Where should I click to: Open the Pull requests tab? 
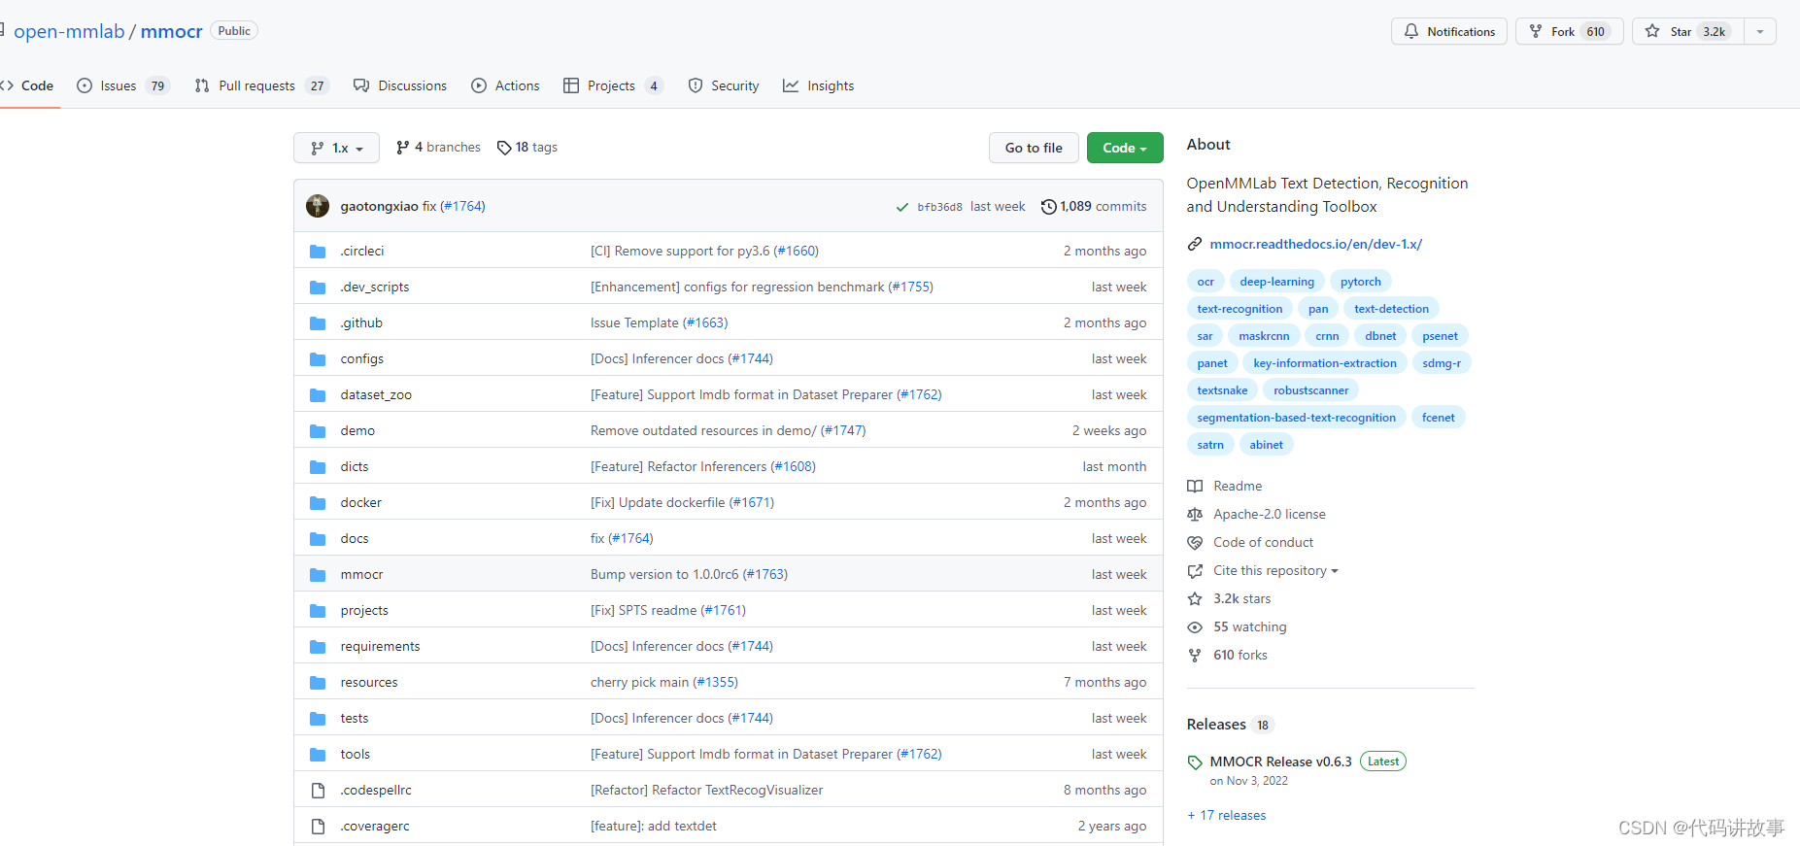pyautogui.click(x=262, y=85)
